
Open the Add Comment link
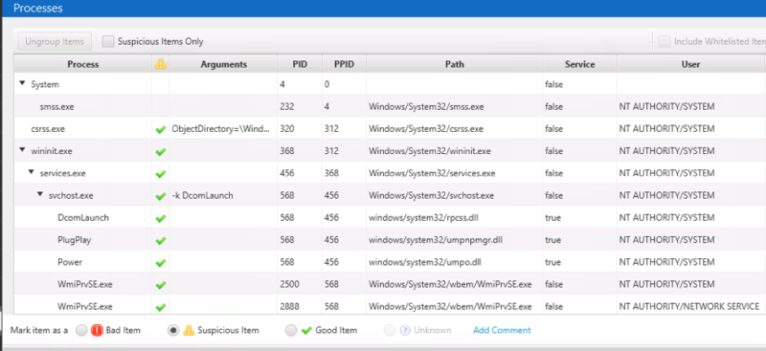[x=502, y=331]
